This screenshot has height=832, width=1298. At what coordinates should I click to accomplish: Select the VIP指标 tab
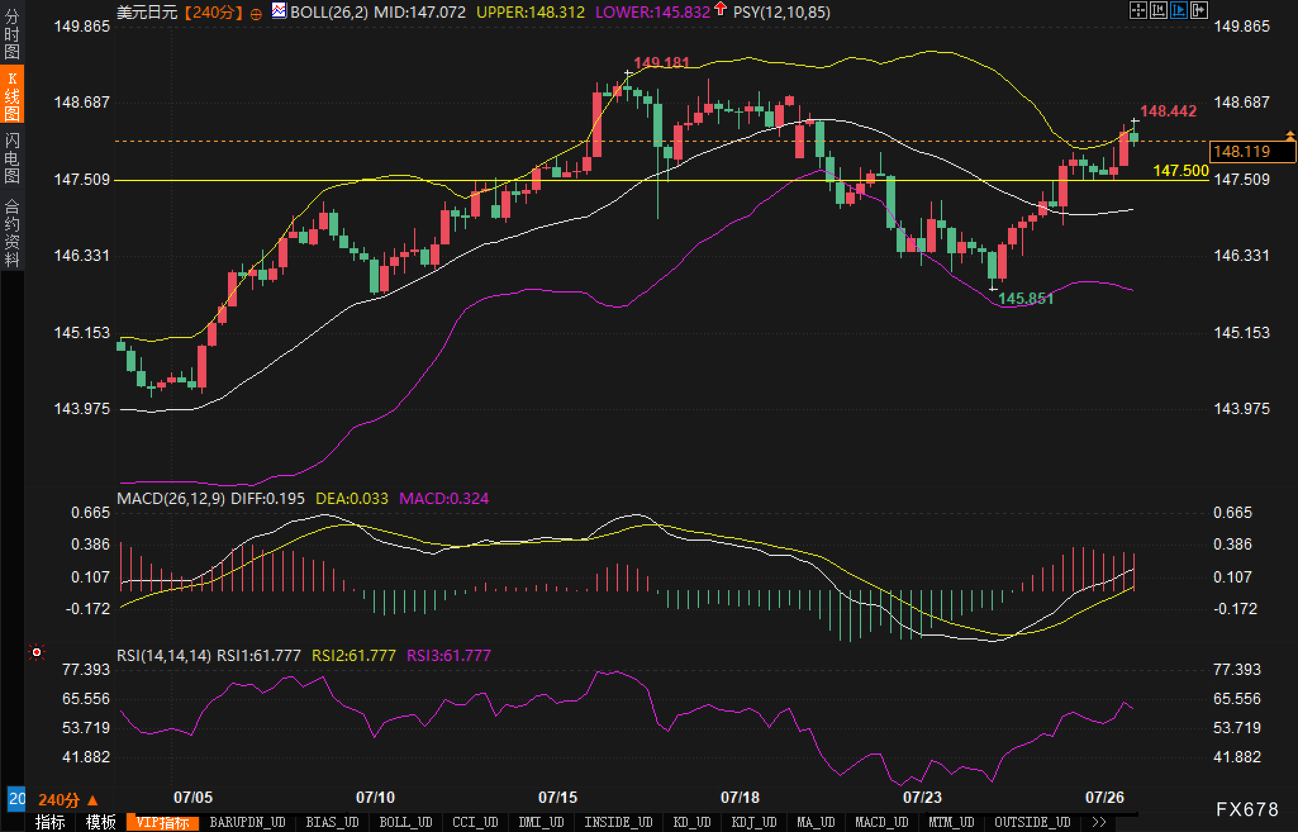click(163, 823)
